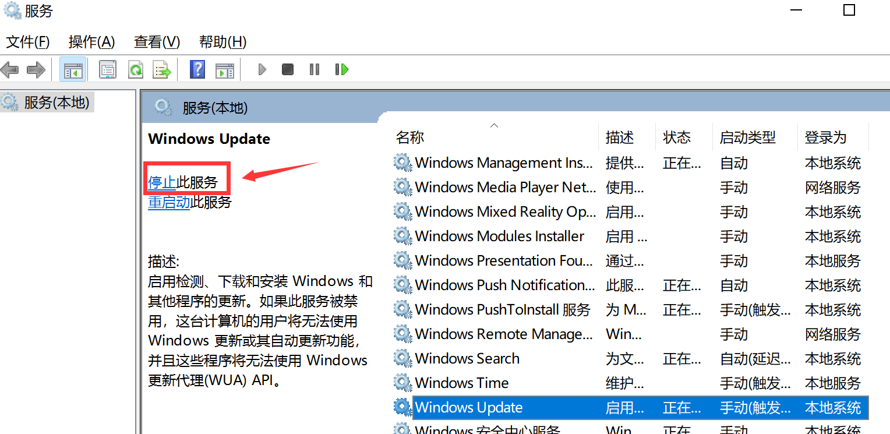Open the 帮助(H) menu

223,42
